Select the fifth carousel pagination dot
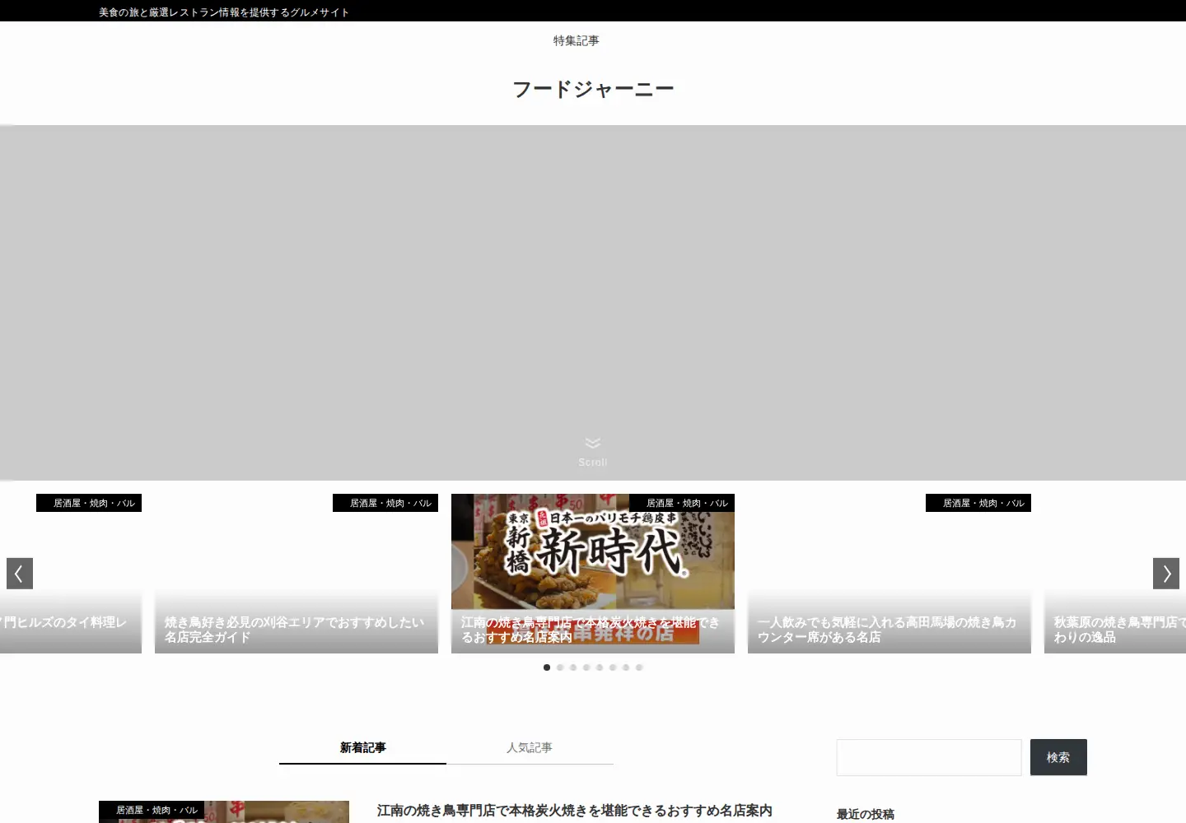 click(x=600, y=667)
